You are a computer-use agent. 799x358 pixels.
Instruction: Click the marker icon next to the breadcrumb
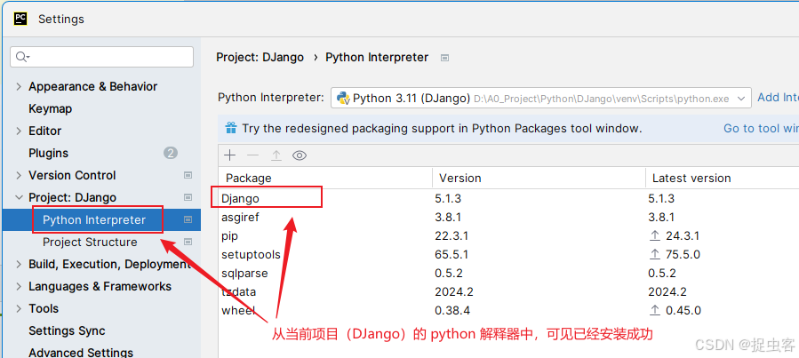pyautogui.click(x=445, y=58)
